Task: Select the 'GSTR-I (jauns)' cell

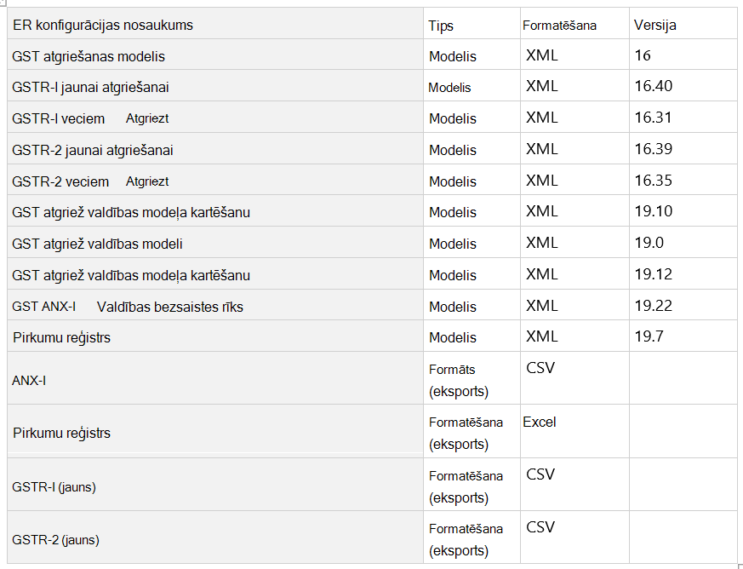Action: click(54, 487)
